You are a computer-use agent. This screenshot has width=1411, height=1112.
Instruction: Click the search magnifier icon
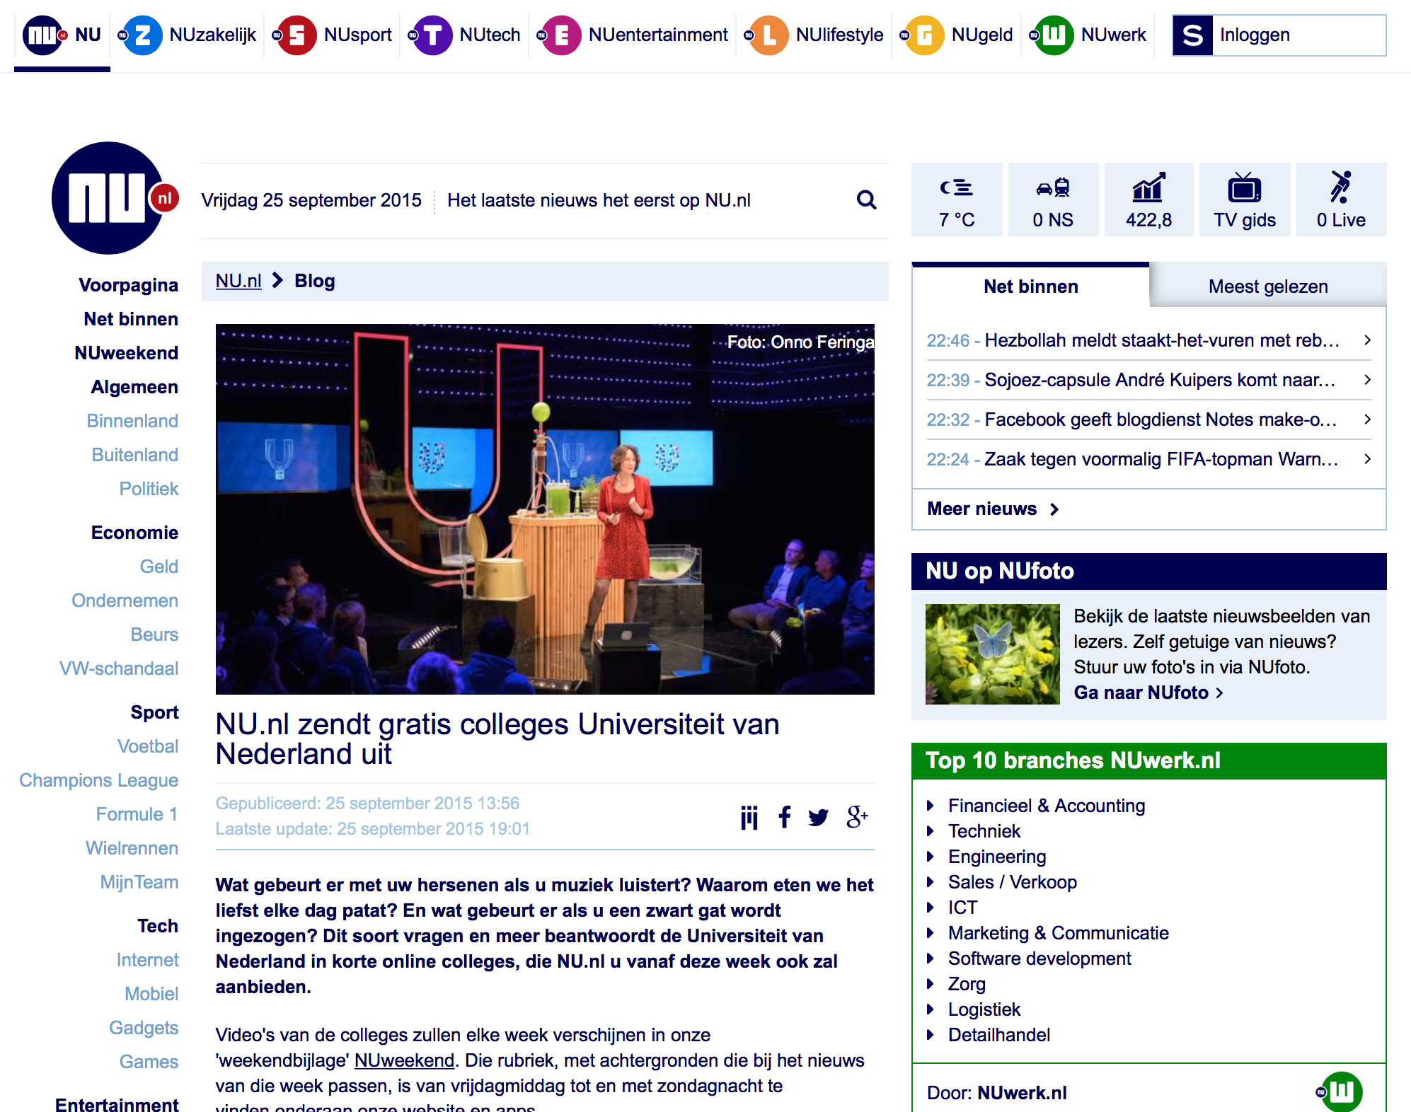click(865, 200)
